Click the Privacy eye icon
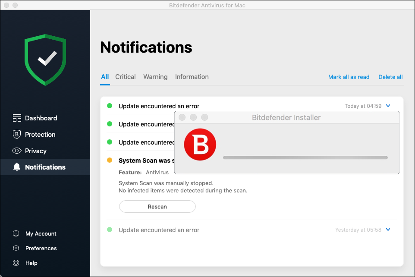Viewport: 415px width, 277px height. pos(17,151)
